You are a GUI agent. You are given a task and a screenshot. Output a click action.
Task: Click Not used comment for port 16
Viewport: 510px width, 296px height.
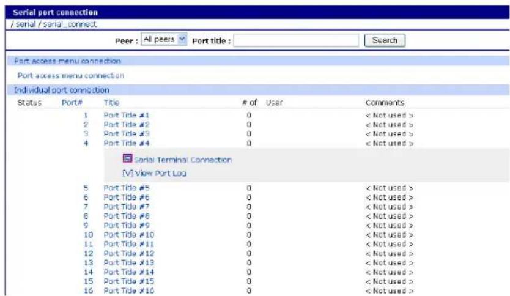tap(390, 290)
